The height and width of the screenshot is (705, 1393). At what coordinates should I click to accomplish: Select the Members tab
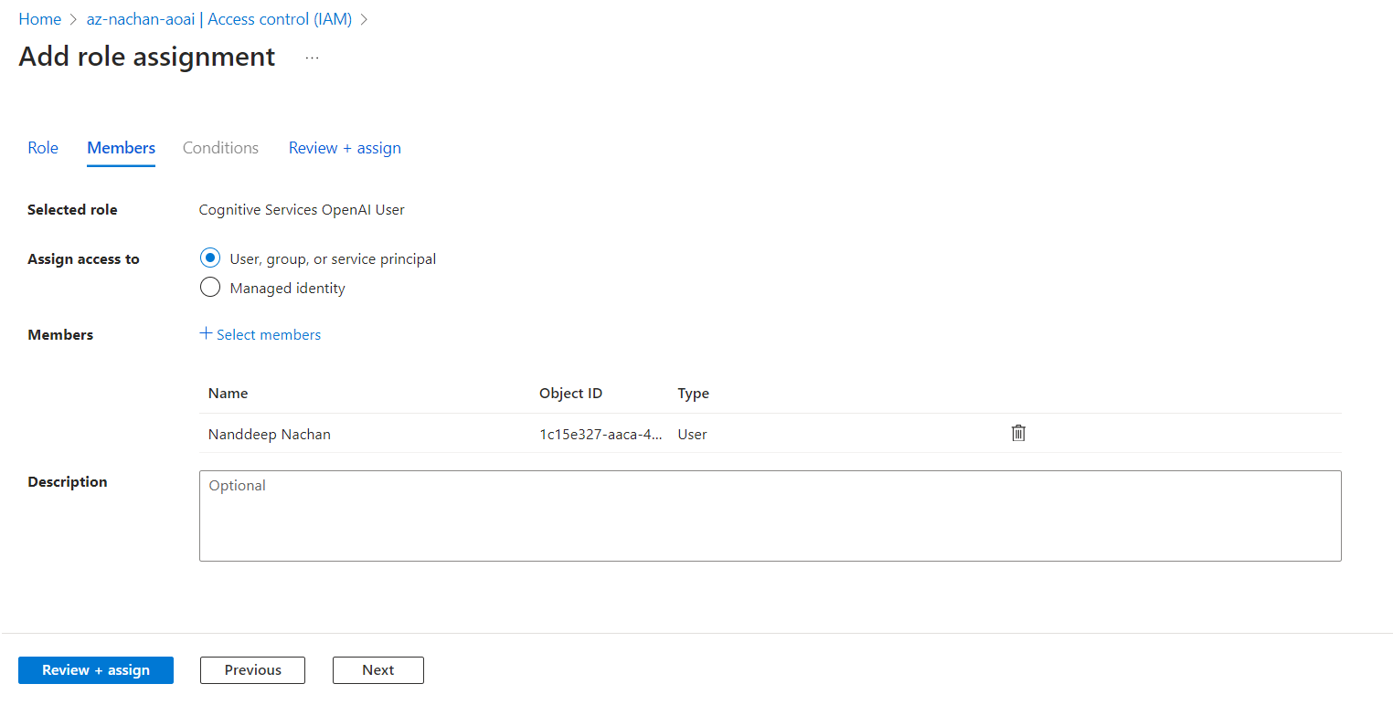click(121, 148)
